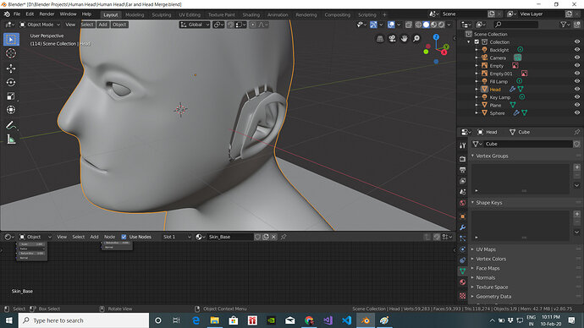This screenshot has height=328, width=584.
Task: Open File Explorer from taskbar
Action: (214, 320)
